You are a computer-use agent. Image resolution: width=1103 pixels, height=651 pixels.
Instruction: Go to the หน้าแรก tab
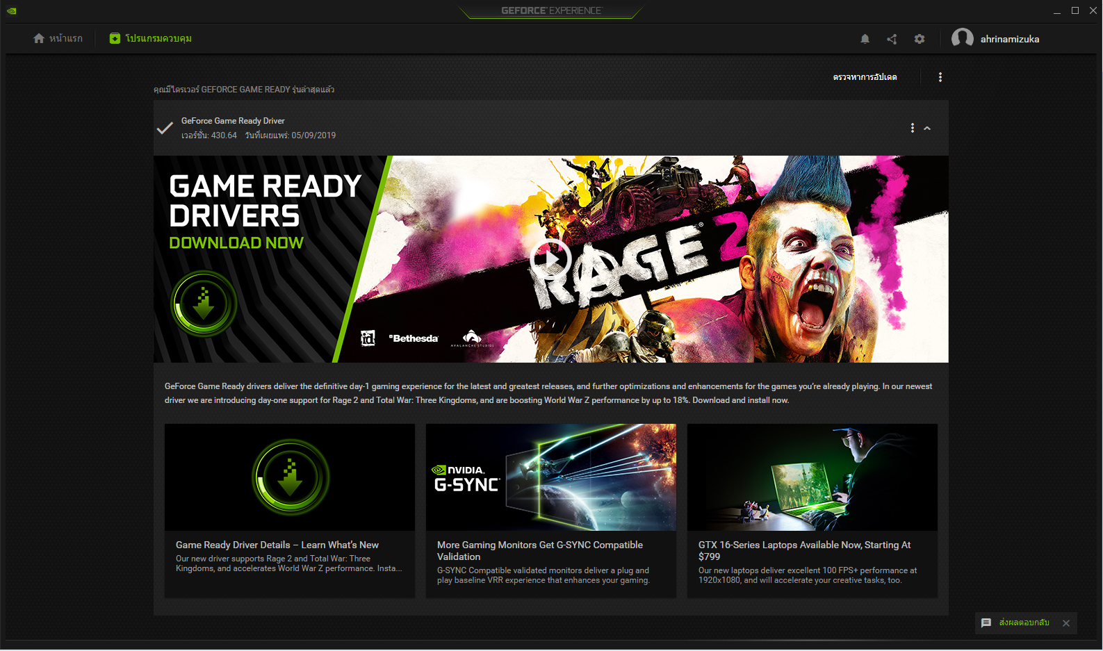click(x=58, y=38)
